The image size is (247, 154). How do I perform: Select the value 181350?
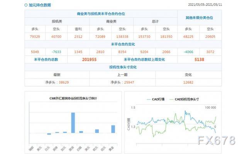coord(166,37)
